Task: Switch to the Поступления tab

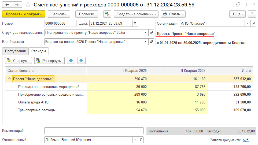Action: click(16, 51)
